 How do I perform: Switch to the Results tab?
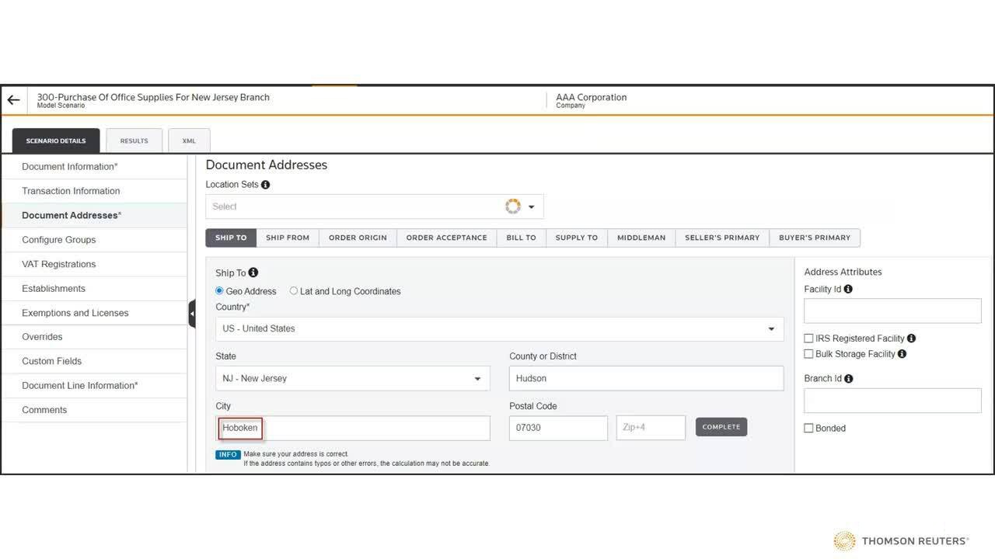point(134,141)
